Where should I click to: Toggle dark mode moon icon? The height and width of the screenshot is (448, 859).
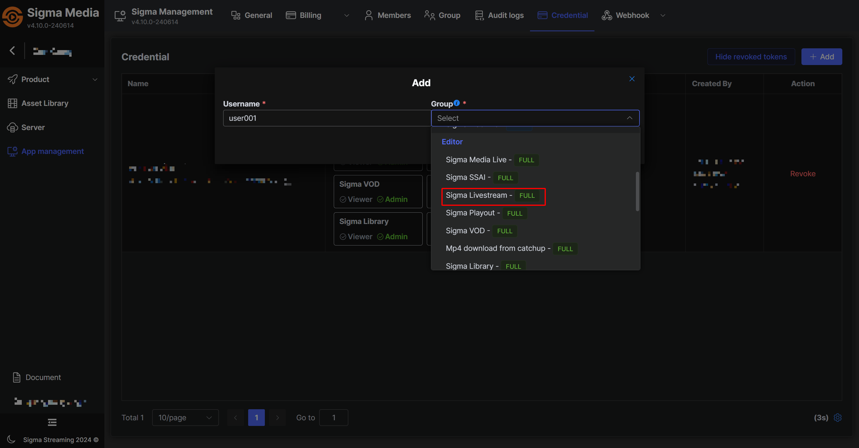click(x=11, y=439)
